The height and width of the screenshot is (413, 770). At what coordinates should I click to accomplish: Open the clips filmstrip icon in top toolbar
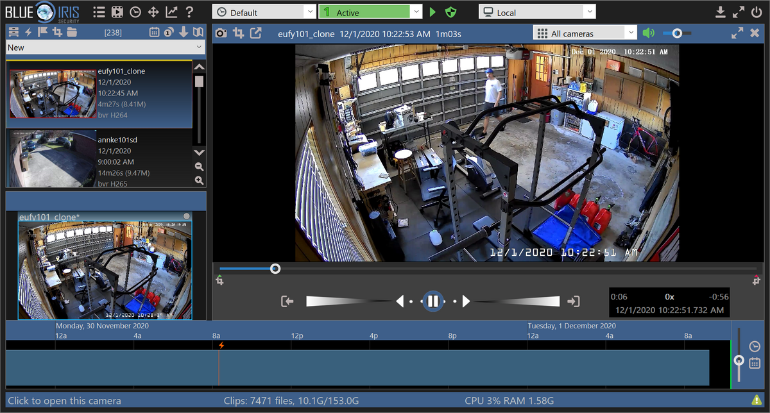(117, 12)
